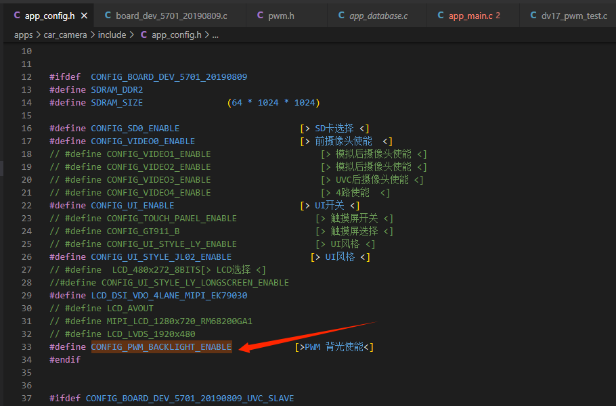Image resolution: width=616 pixels, height=406 pixels.
Task: Click the C file icon on app_config.h tab
Action: click(x=17, y=16)
